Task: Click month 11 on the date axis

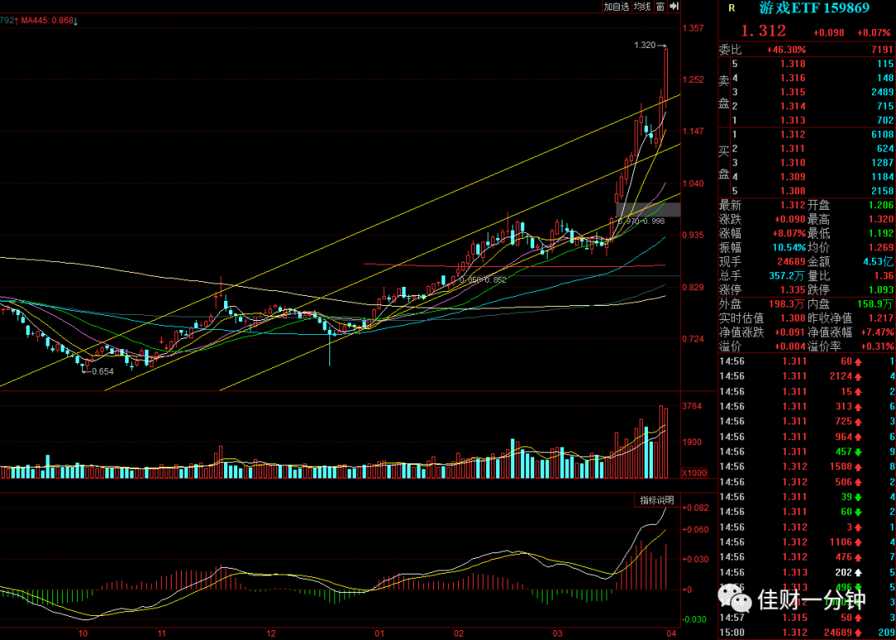Action: tap(162, 633)
